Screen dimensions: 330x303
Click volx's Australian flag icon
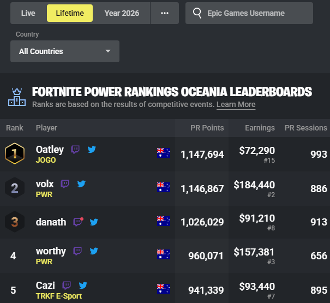[x=164, y=187]
